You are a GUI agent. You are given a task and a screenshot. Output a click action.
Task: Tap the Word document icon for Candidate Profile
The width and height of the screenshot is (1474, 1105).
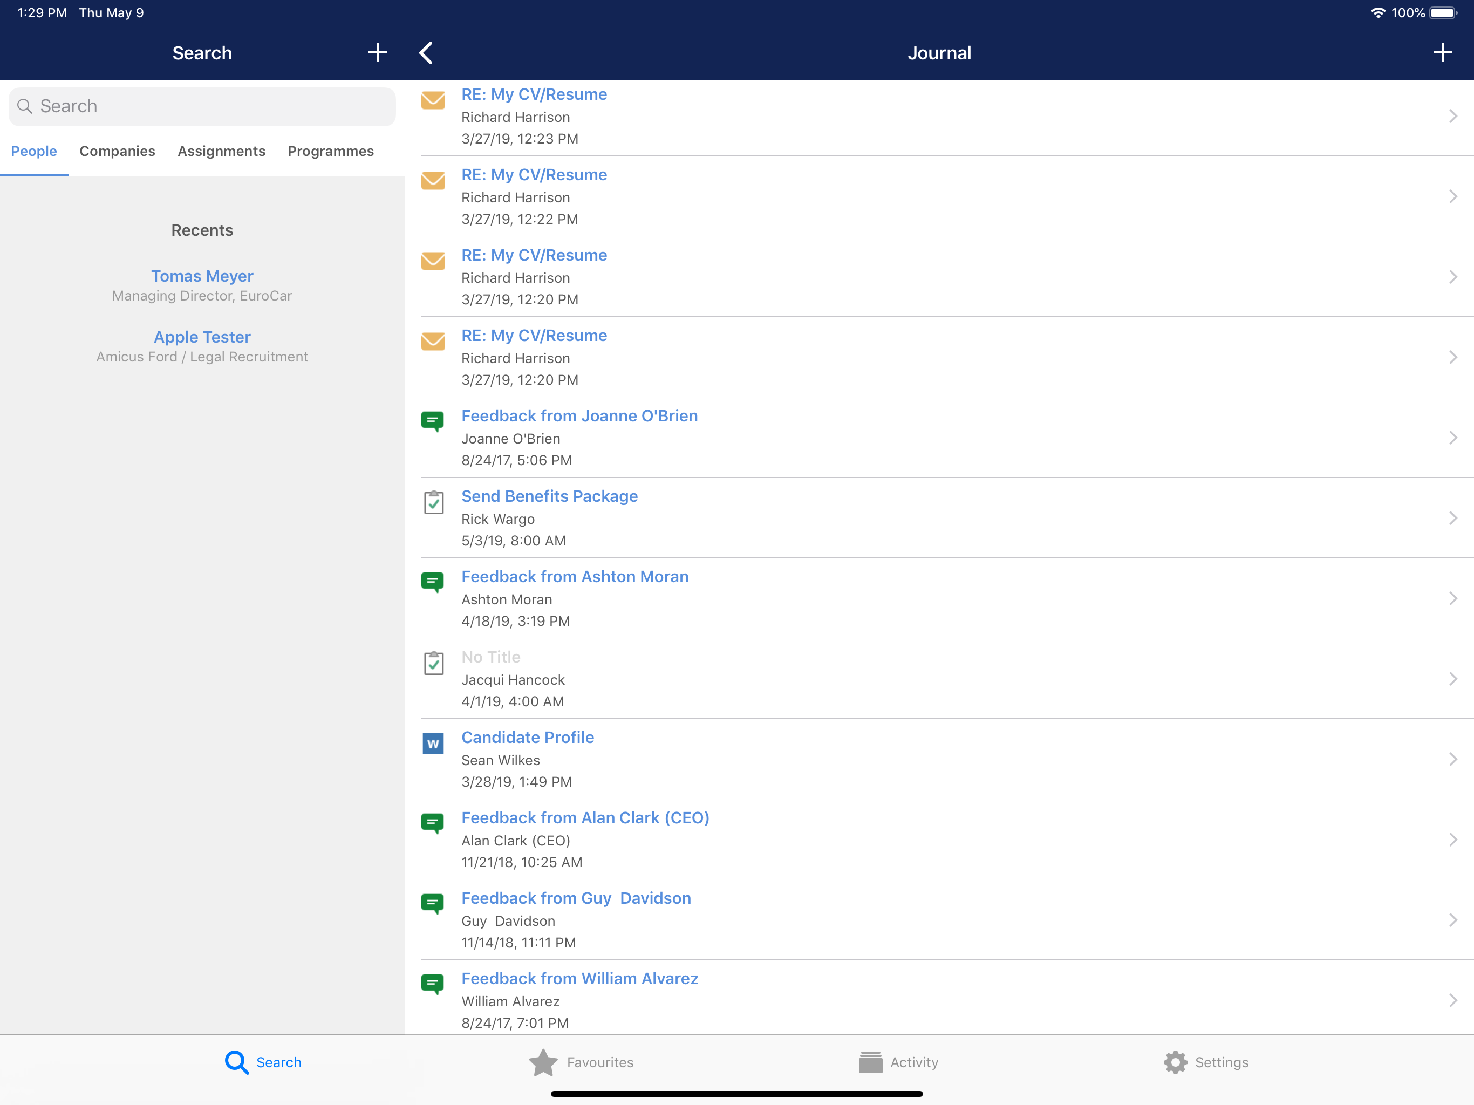coord(433,743)
